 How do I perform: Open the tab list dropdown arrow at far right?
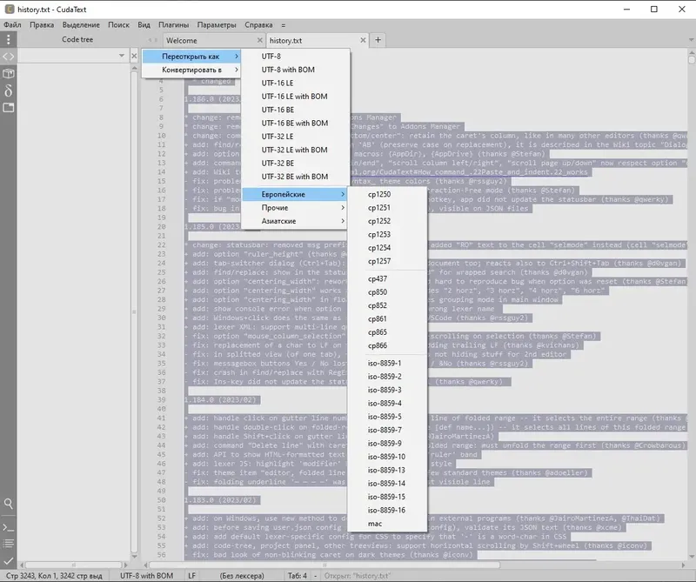coord(691,40)
